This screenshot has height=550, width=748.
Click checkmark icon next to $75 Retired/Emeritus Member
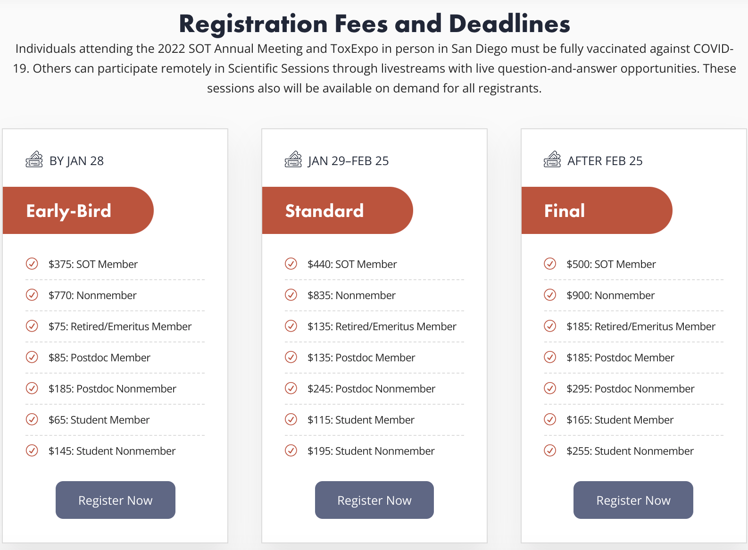(32, 326)
